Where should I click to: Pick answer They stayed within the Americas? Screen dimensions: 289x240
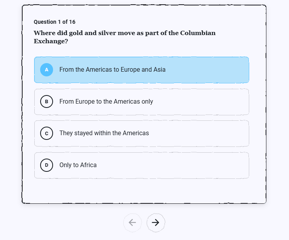pos(142,133)
